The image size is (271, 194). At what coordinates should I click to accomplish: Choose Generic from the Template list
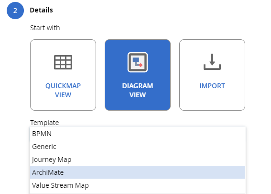point(138,147)
